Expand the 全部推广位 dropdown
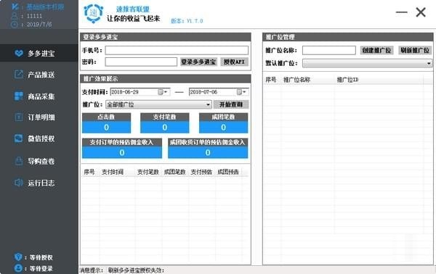436x274 pixels. pos(208,104)
